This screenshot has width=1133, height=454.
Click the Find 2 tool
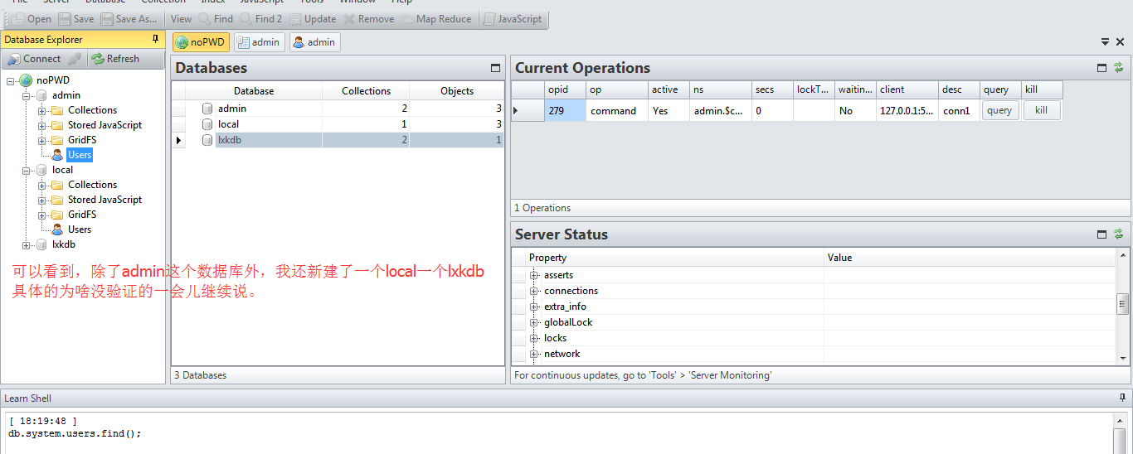click(x=261, y=19)
